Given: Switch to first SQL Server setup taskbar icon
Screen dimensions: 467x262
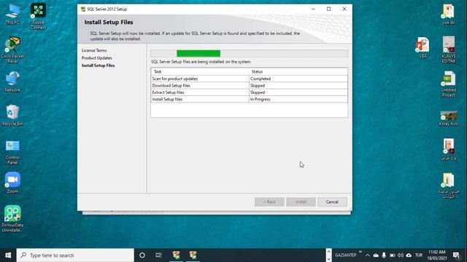Looking at the screenshot, I should point(176,255).
